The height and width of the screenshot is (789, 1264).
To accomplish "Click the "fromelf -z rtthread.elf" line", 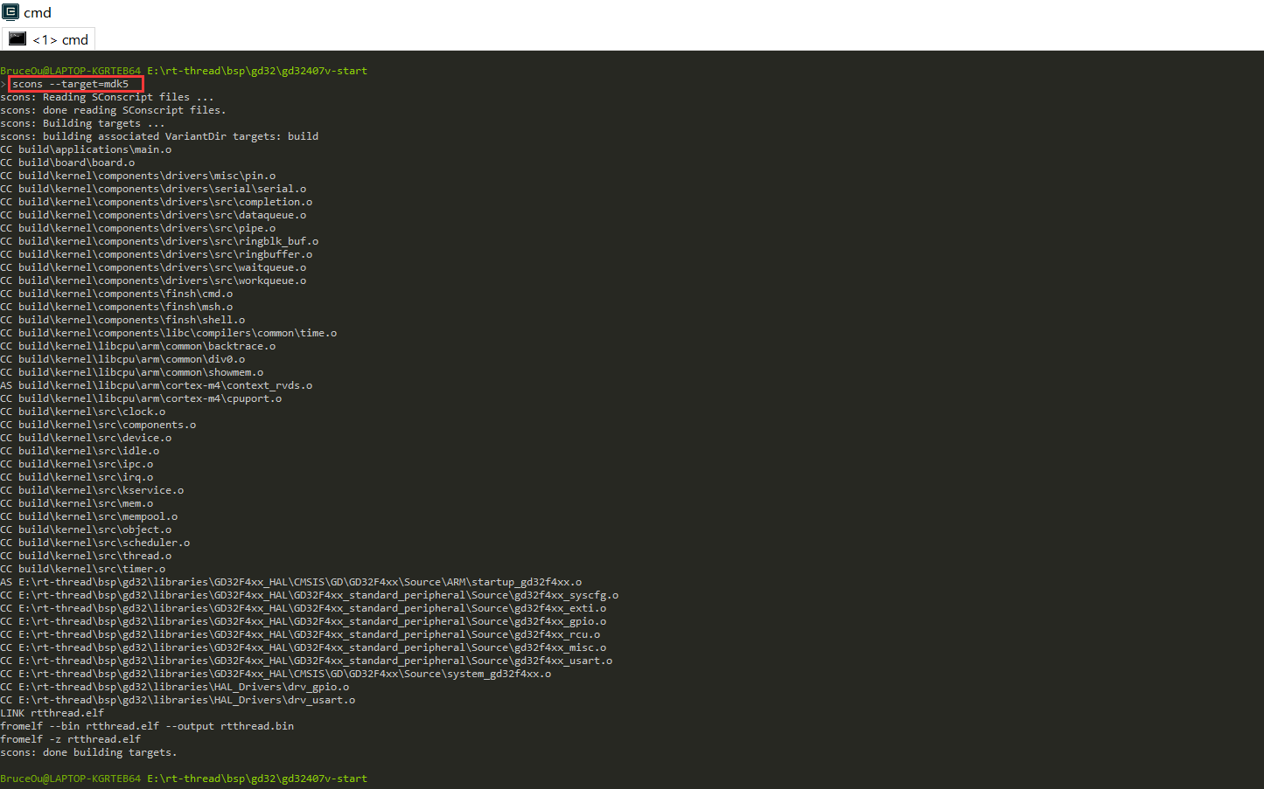I will click(x=70, y=739).
